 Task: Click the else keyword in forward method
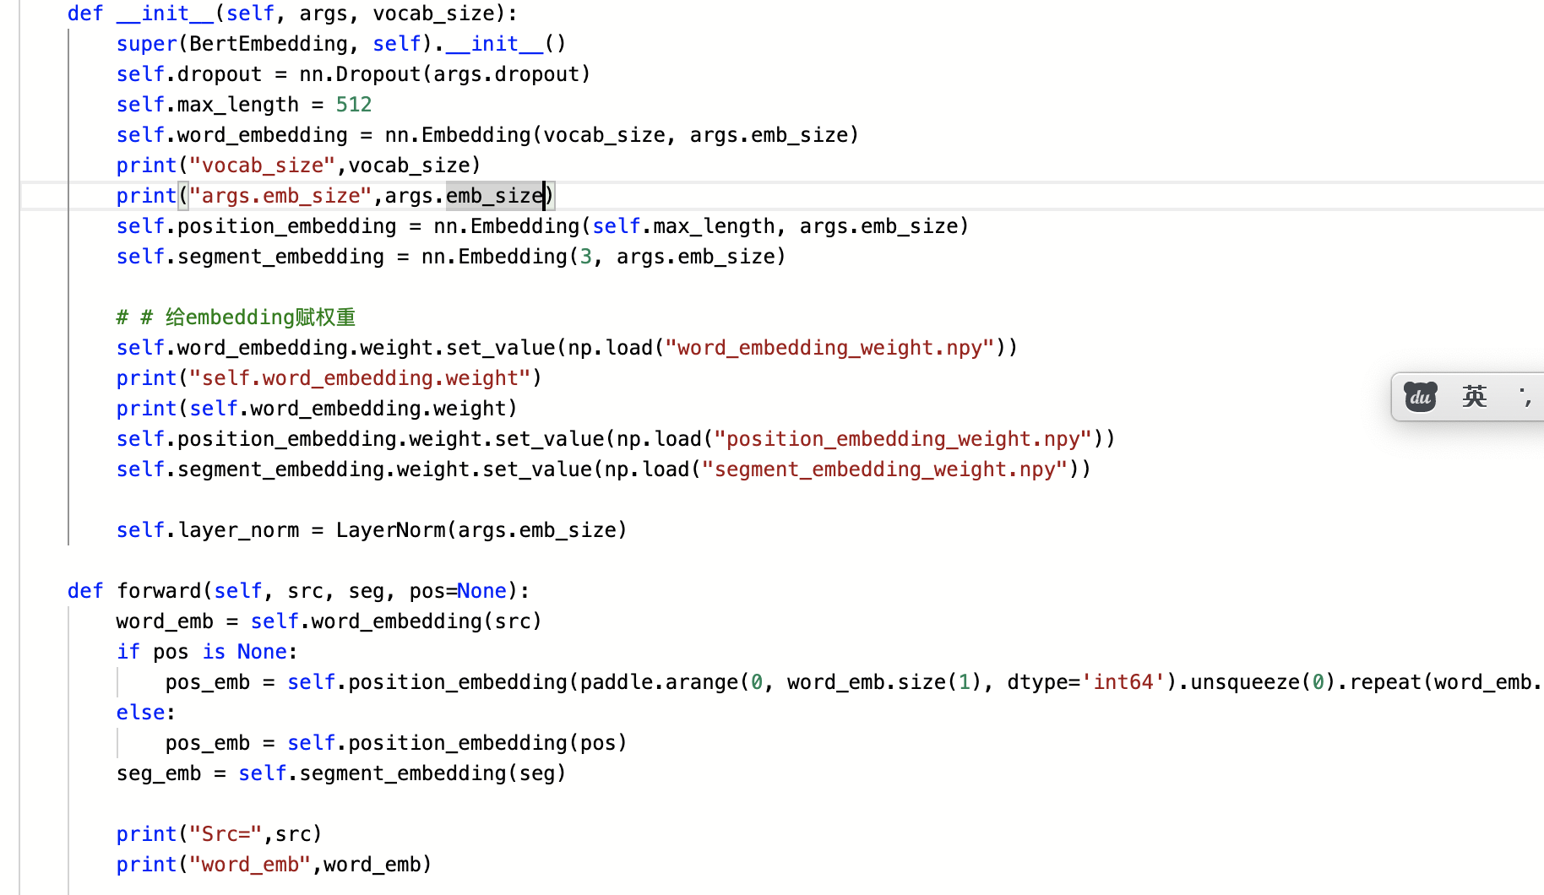point(139,712)
